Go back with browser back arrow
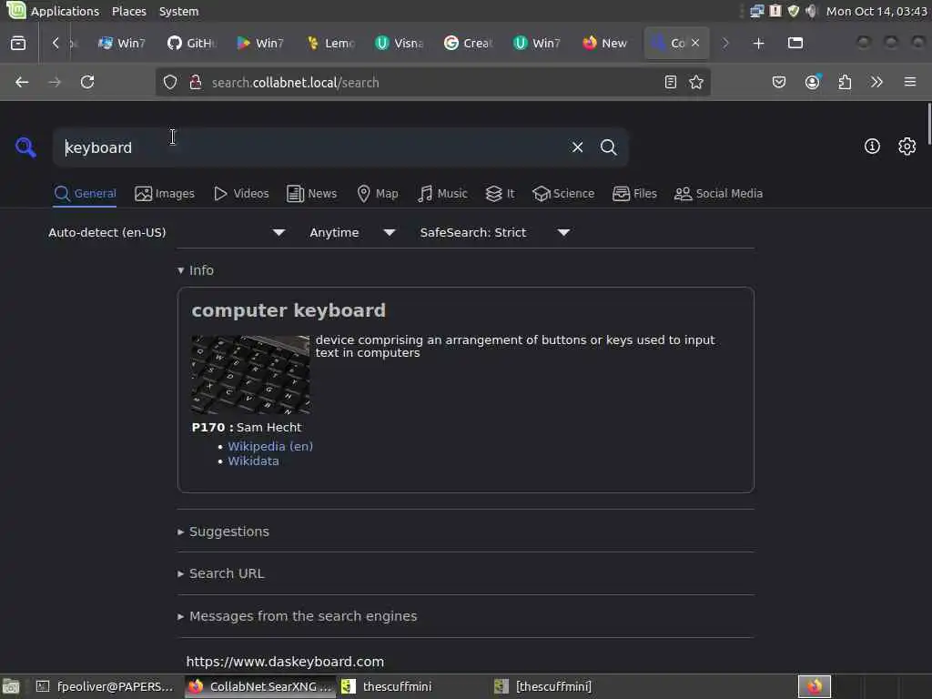This screenshot has width=932, height=699. [22, 82]
